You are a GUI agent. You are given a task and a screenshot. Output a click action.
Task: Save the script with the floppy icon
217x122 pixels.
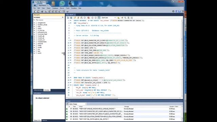point(71,18)
